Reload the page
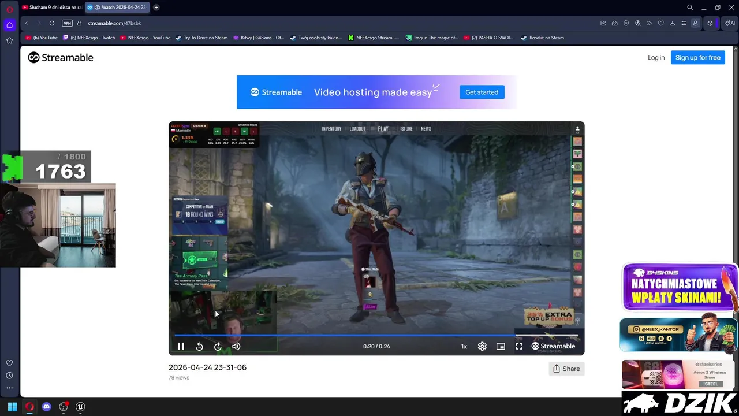 coord(52,23)
